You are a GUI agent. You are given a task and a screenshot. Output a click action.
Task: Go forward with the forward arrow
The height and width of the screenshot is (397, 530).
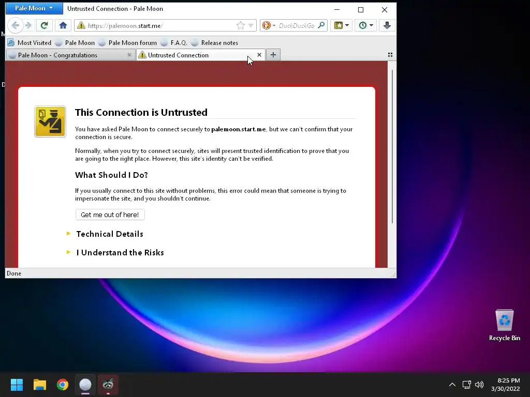pyautogui.click(x=29, y=25)
